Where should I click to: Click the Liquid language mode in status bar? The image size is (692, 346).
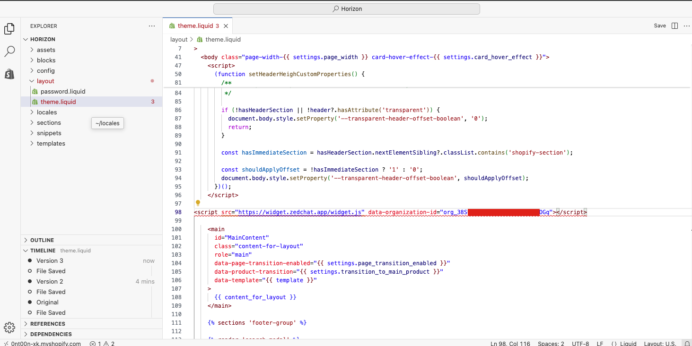pyautogui.click(x=623, y=344)
